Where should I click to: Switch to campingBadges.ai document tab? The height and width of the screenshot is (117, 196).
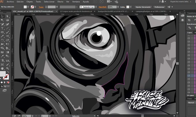click(x=152, y=11)
